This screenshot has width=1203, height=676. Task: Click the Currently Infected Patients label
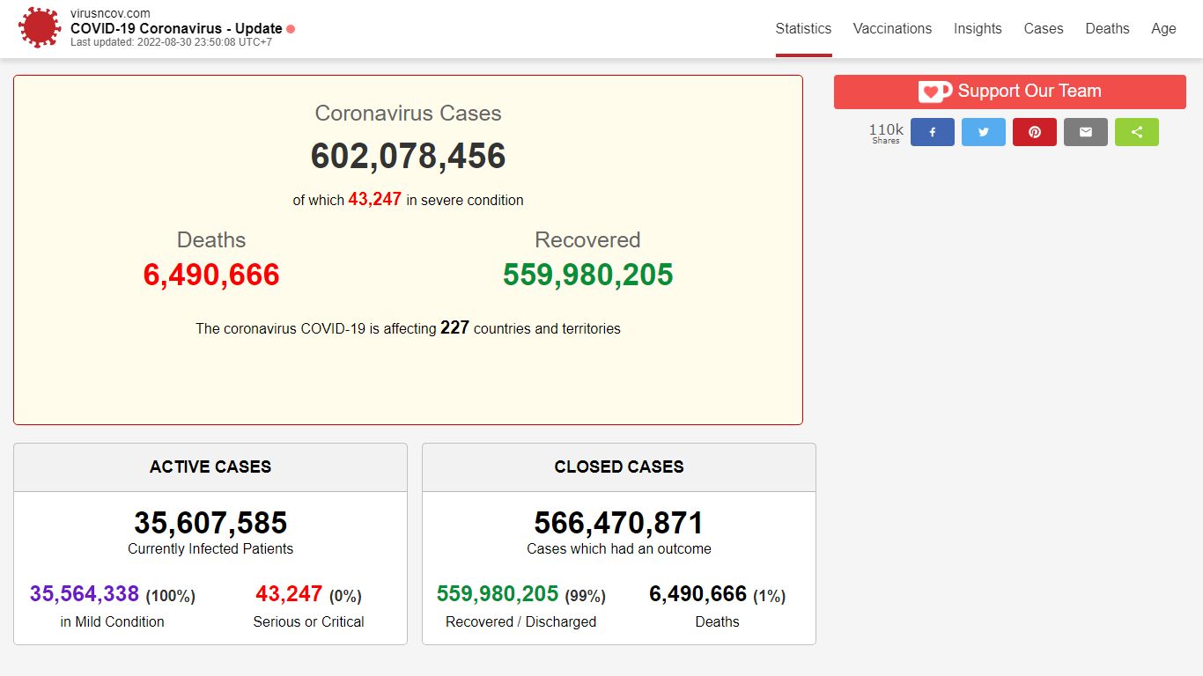tap(210, 548)
